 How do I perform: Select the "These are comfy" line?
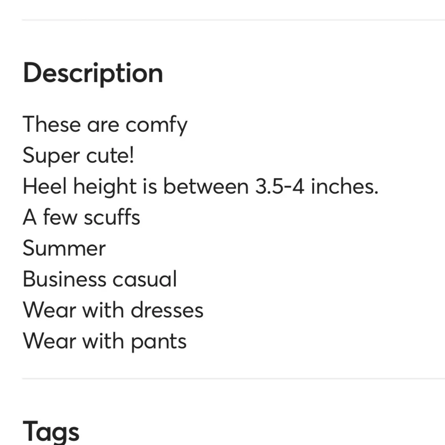pyautogui.click(x=105, y=125)
